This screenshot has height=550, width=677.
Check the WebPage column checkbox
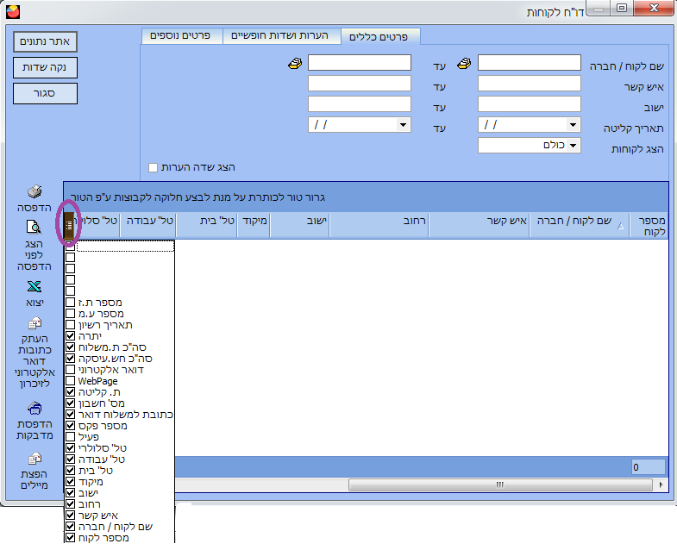tap(70, 381)
